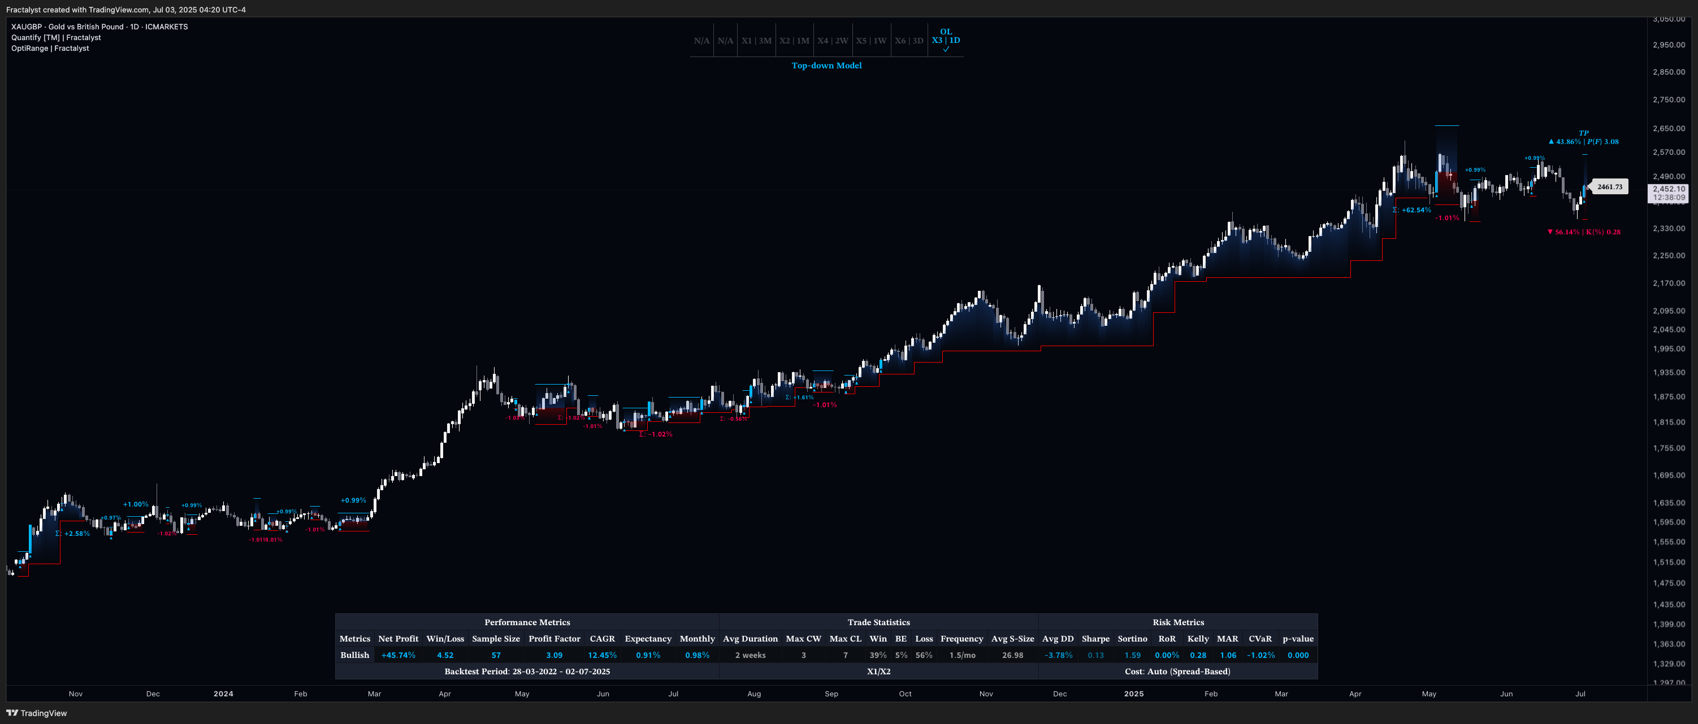
Task: Click the Bullish row label
Action: click(x=354, y=655)
